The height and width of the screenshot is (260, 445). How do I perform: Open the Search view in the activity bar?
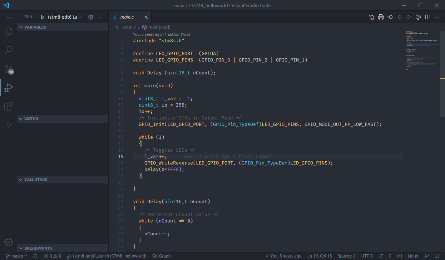(x=8, y=50)
